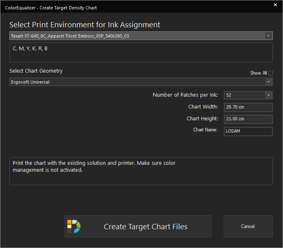Click the ColorEqualizer logo icon on Create button
Image resolution: width=283 pixels, height=248 pixels.
click(74, 226)
